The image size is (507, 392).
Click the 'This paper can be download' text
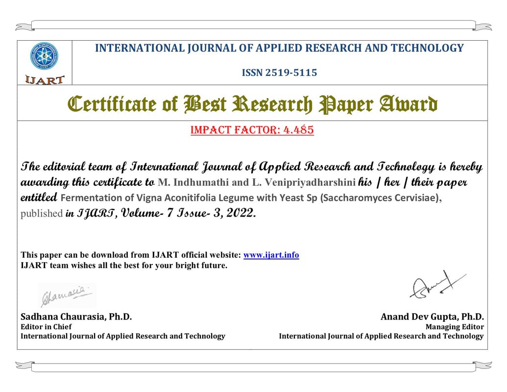point(131,255)
